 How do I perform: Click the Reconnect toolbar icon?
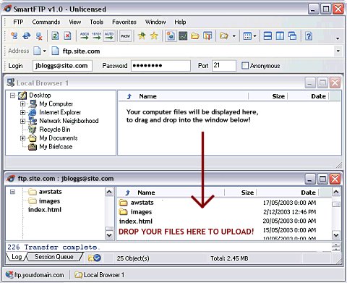[26, 36]
